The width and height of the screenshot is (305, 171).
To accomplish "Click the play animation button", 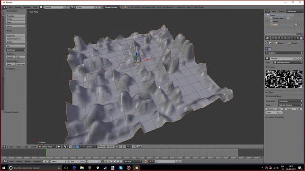I will (x=115, y=161).
